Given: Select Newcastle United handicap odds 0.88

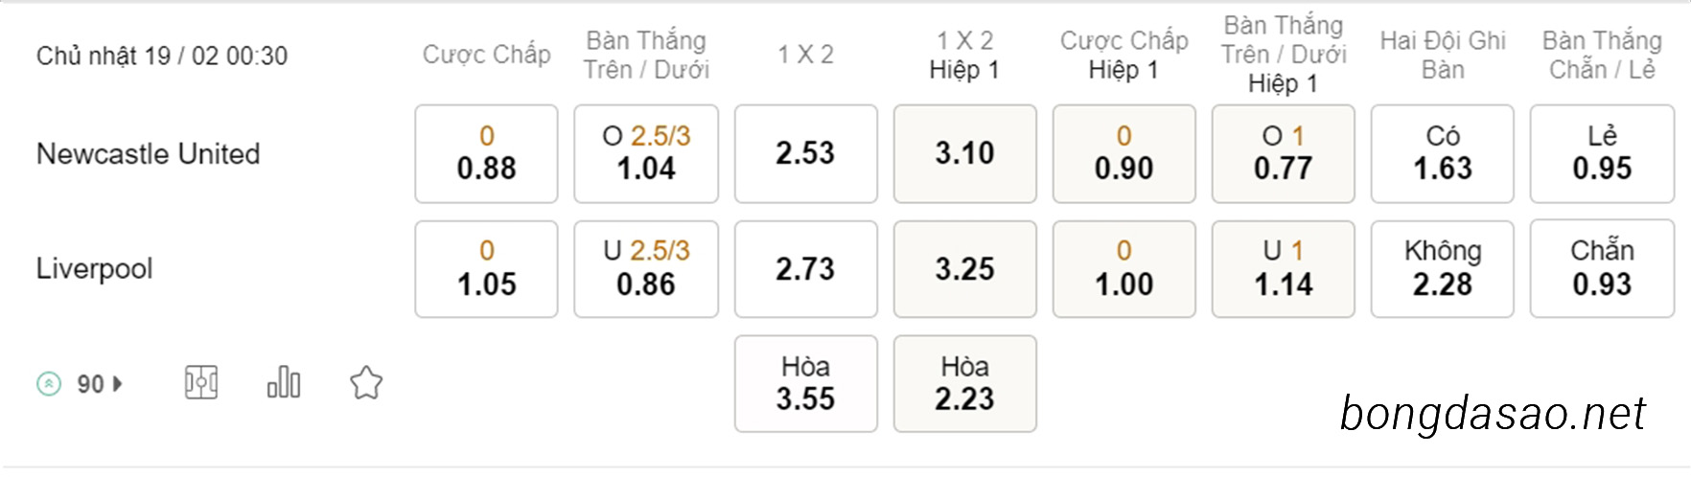Looking at the screenshot, I should (x=486, y=153).
